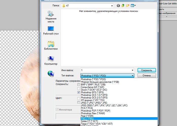Viewport: 177px width, 126px height.
Task: Open Компьютер in the sidebar
Action: (51, 60)
